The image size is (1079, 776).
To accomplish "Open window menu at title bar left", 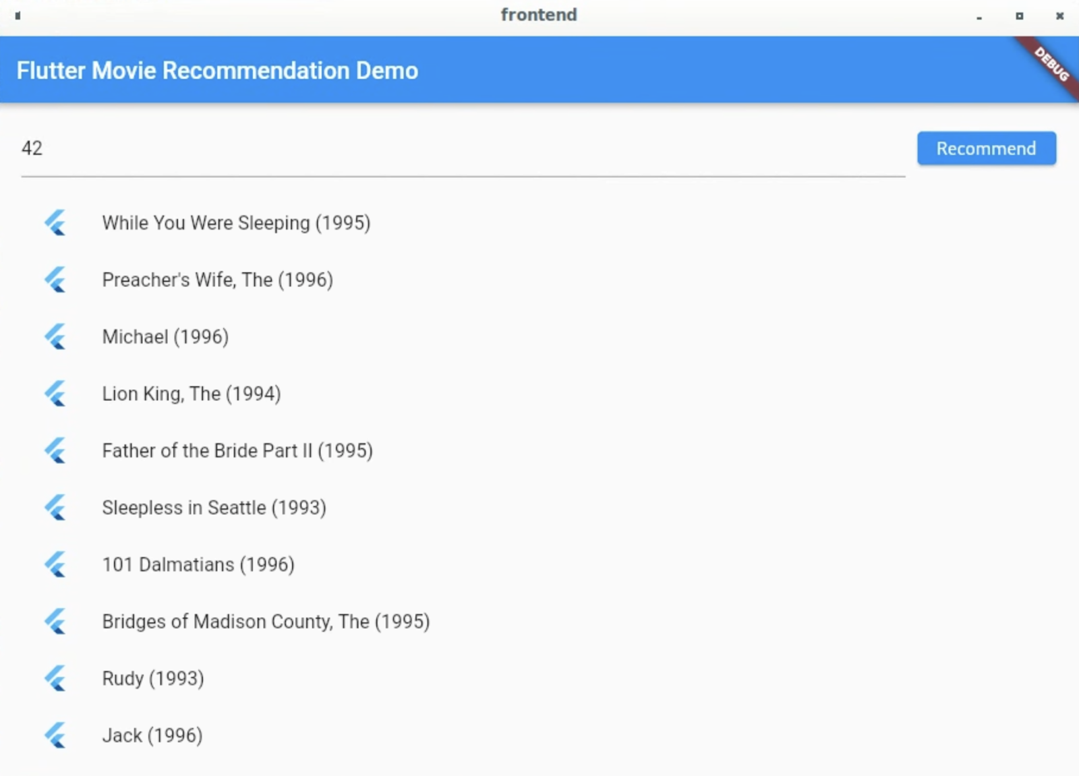I will click(x=18, y=16).
